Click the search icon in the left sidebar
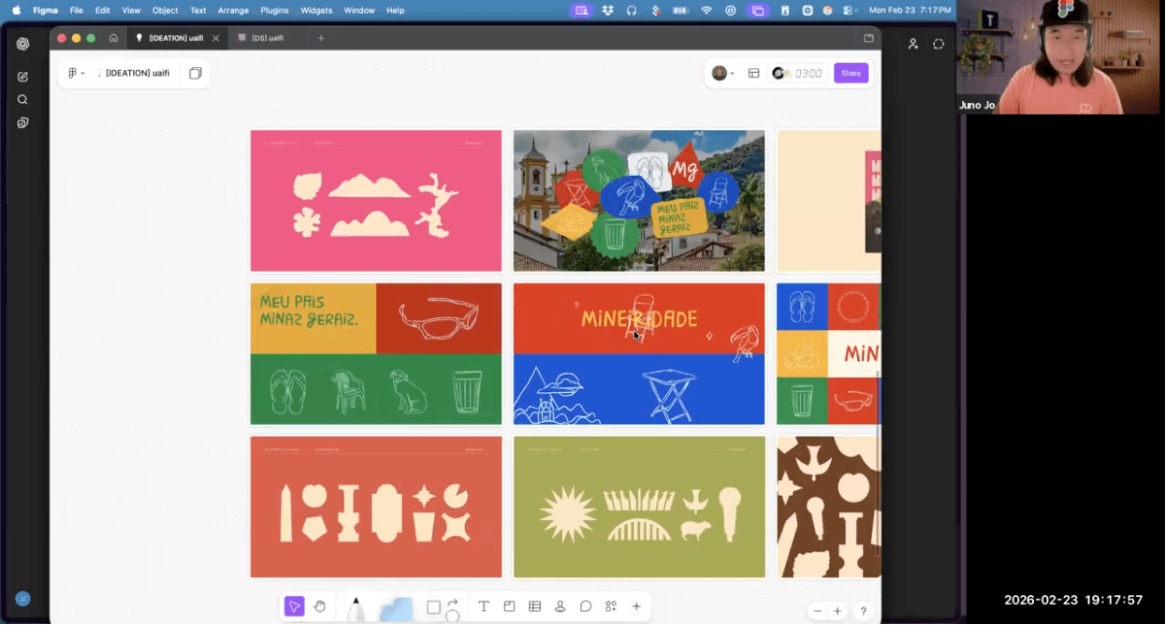 pos(21,99)
